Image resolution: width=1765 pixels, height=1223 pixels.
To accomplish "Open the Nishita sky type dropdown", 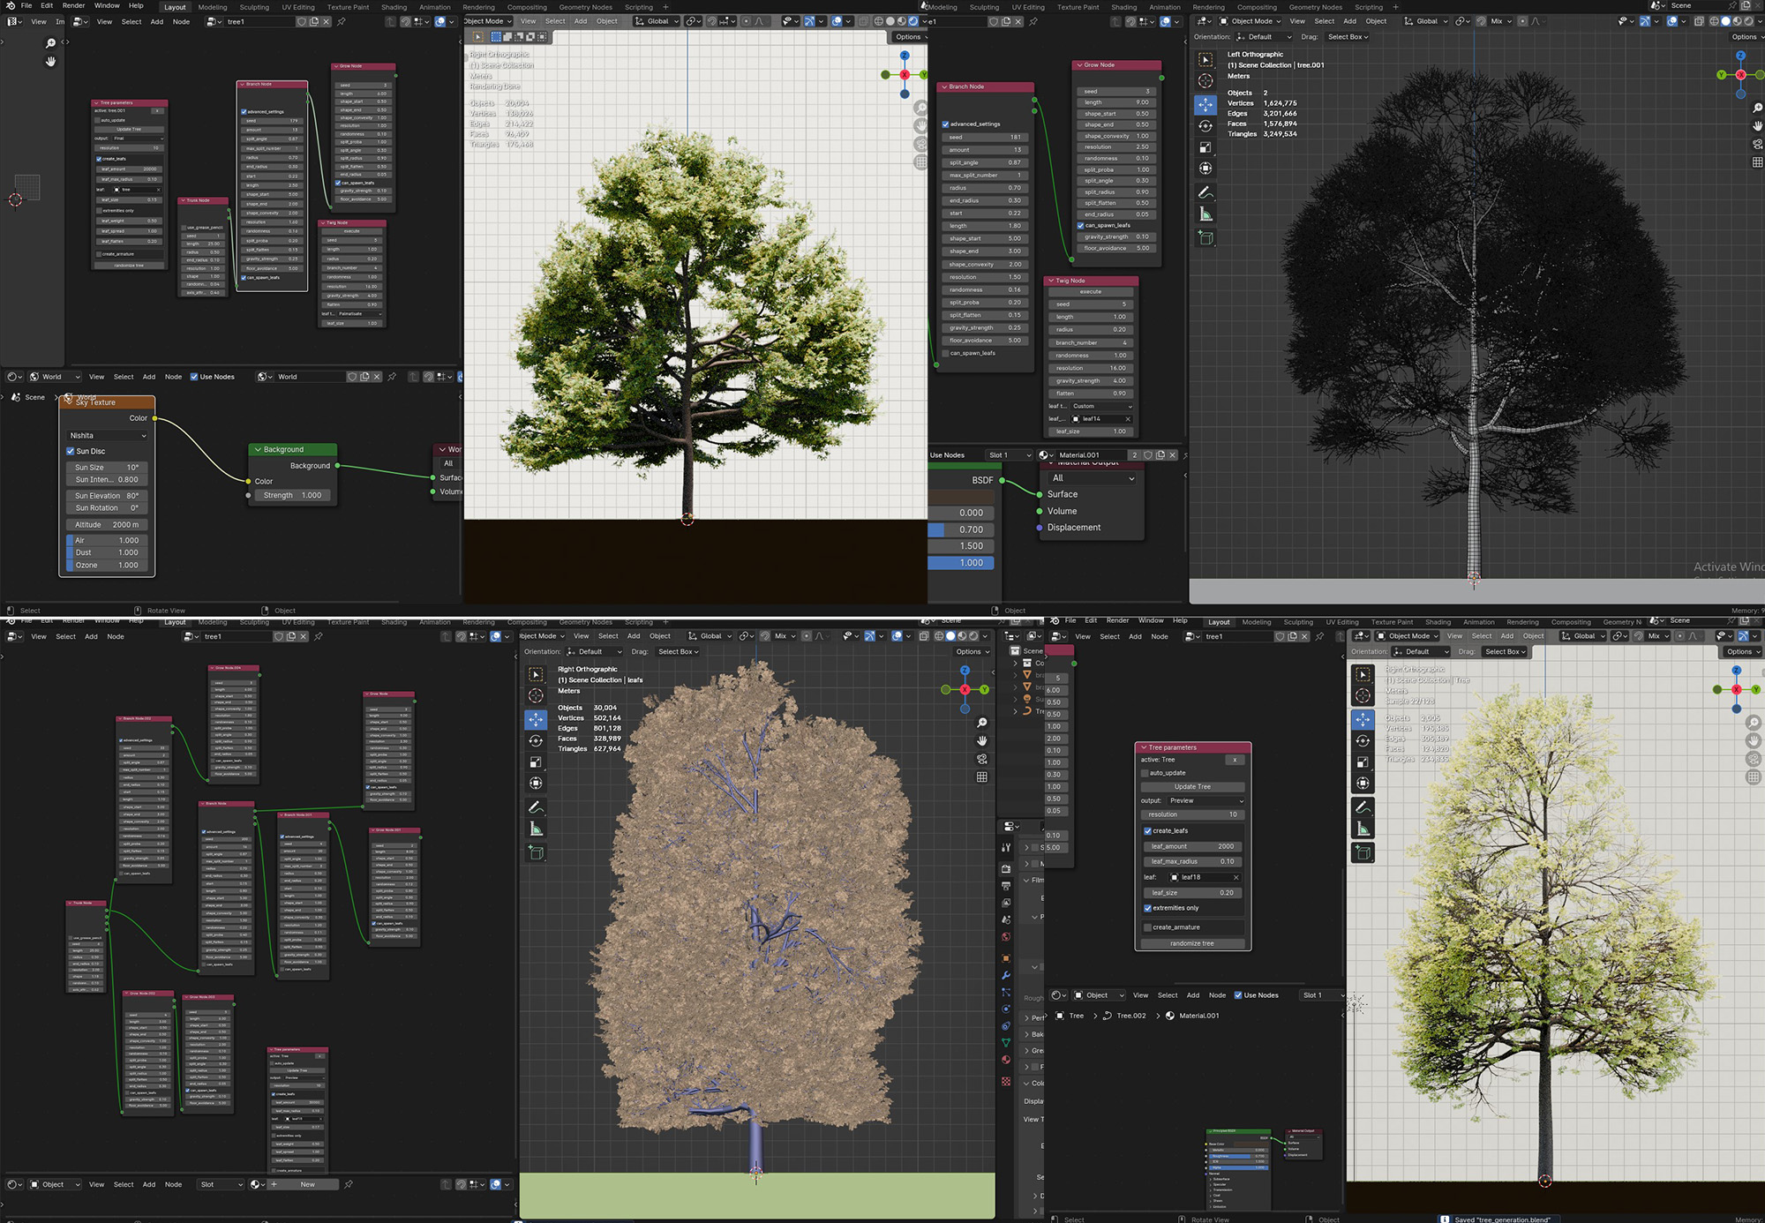I will [108, 435].
